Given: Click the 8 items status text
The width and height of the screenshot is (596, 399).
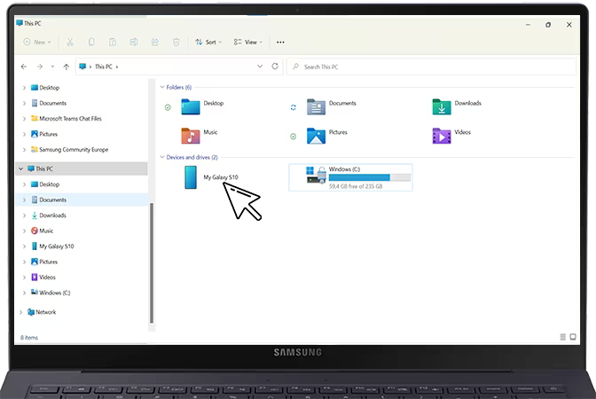Looking at the screenshot, I should coord(29,338).
